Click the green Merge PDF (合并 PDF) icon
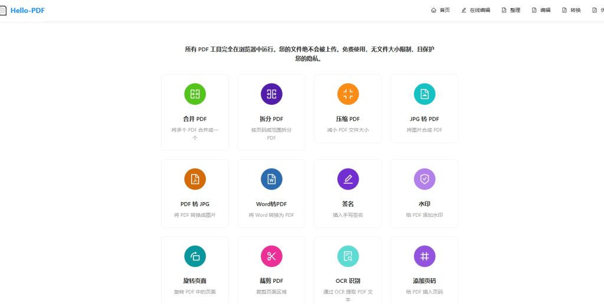The width and height of the screenshot is (604, 304). pyautogui.click(x=195, y=94)
